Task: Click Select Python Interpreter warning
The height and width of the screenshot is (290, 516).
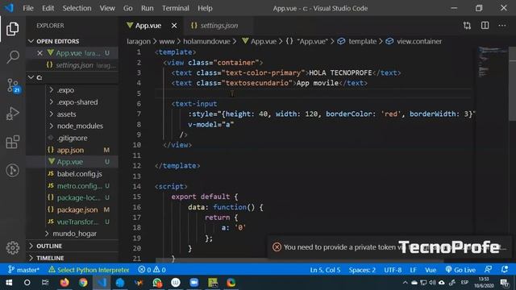Action: 89,270
